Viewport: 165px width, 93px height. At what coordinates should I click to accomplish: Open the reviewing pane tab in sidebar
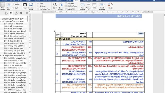[16, 13]
